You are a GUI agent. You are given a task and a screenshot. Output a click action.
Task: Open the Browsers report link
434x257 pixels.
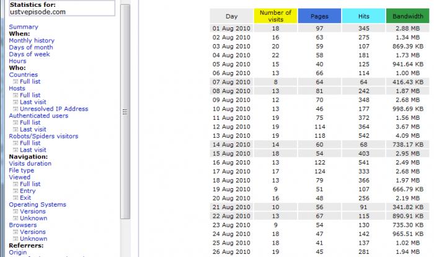23,225
